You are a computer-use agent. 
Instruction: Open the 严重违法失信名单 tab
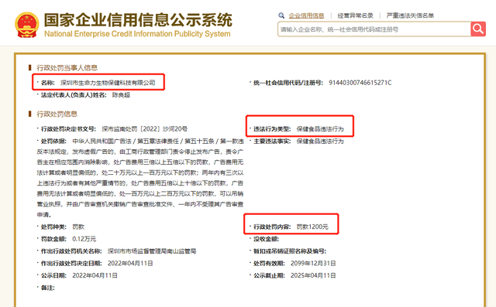[410, 15]
